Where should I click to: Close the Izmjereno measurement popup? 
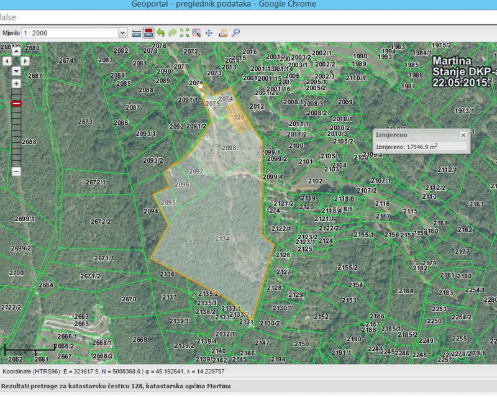pos(463,135)
